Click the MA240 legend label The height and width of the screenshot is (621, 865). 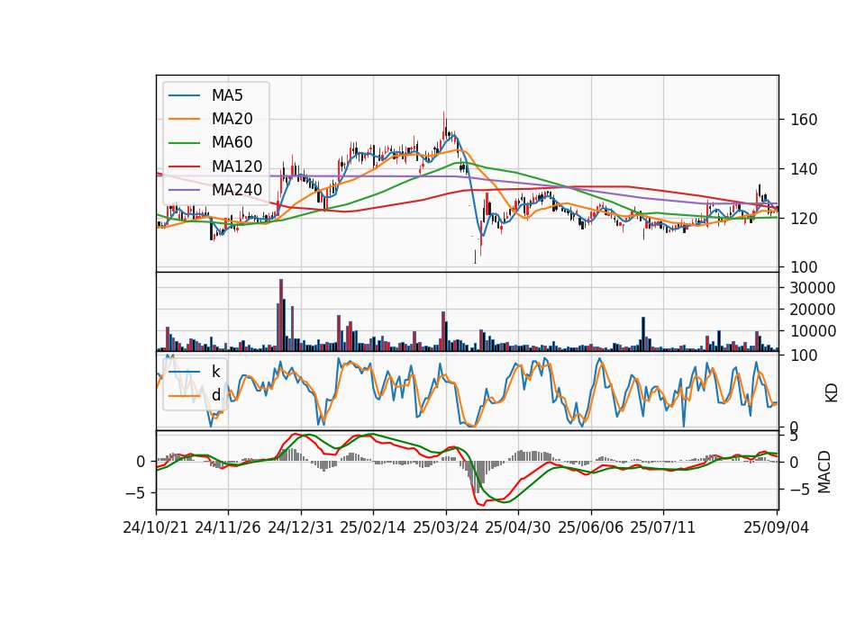coord(237,190)
